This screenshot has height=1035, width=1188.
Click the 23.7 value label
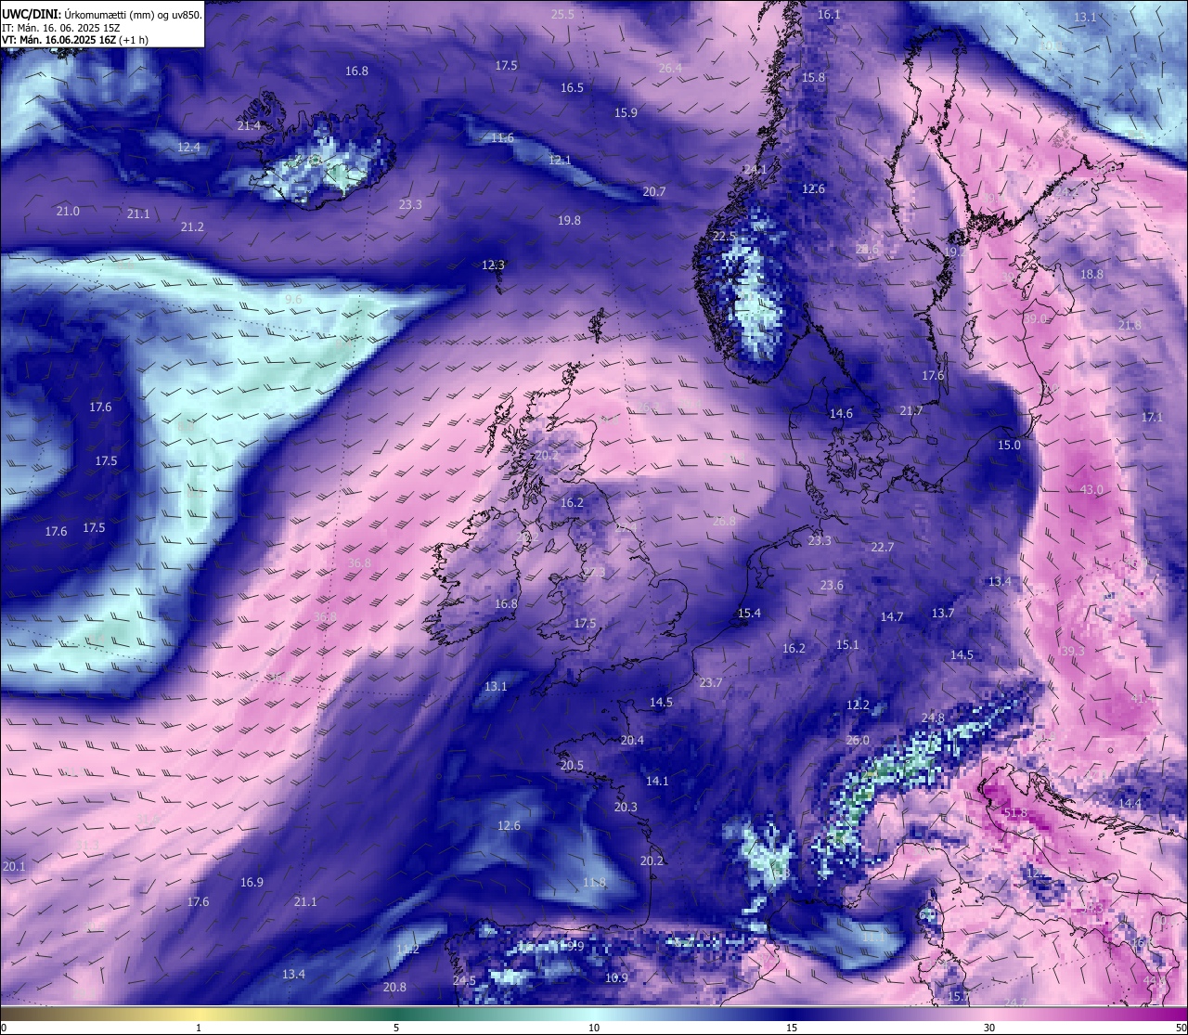(710, 682)
